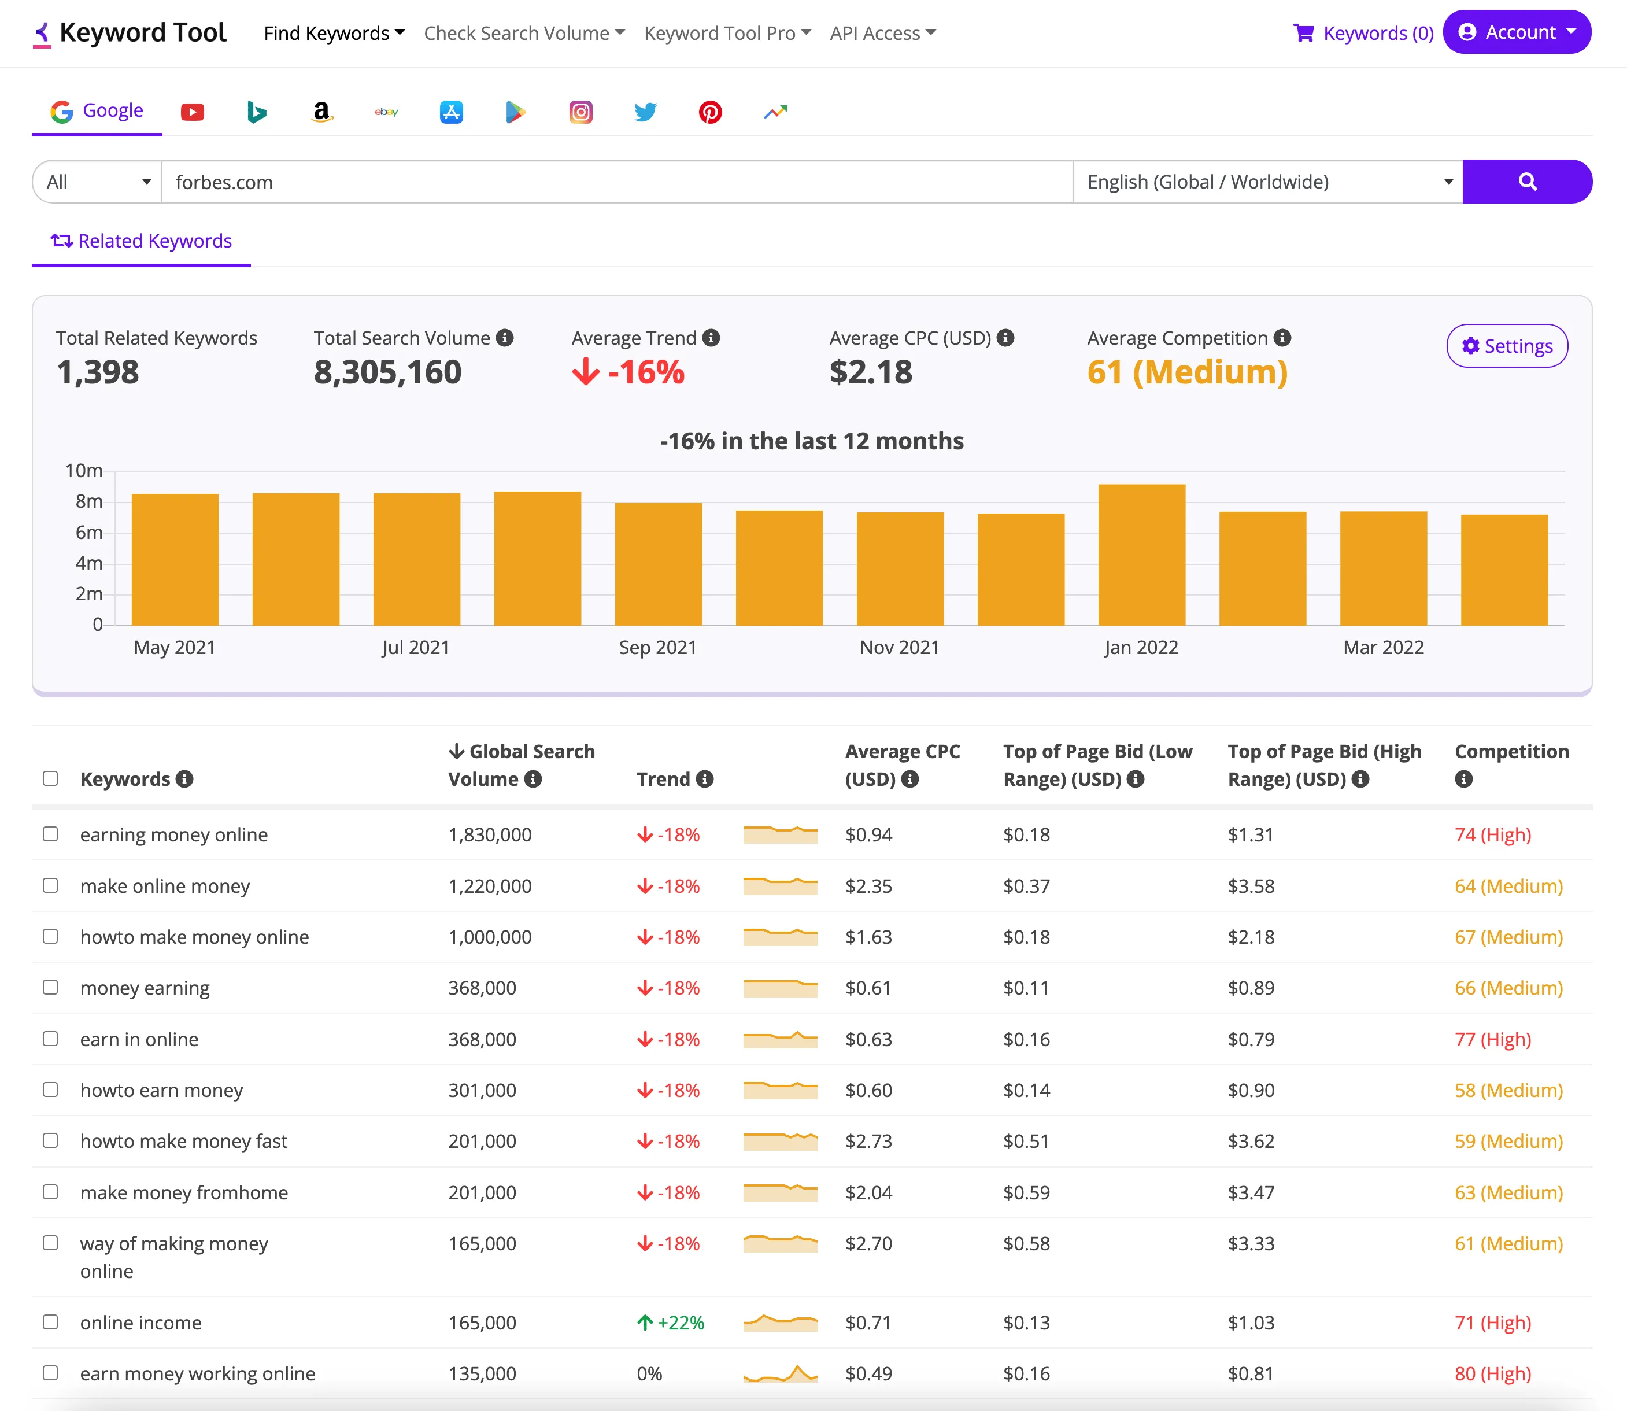Open the Amazon keyword tab icon
The height and width of the screenshot is (1411, 1627).
point(321,112)
